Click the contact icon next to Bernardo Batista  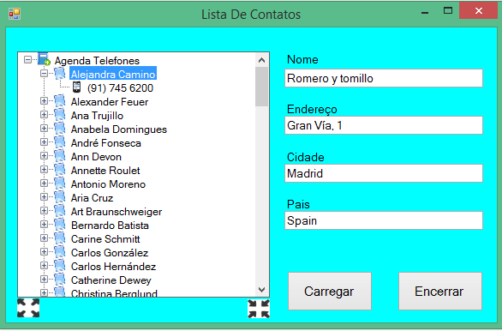tap(60, 225)
